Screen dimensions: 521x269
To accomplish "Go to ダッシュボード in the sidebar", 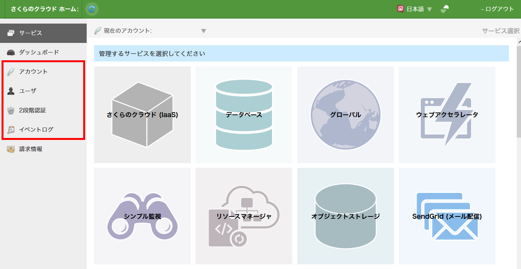I will tap(39, 52).
